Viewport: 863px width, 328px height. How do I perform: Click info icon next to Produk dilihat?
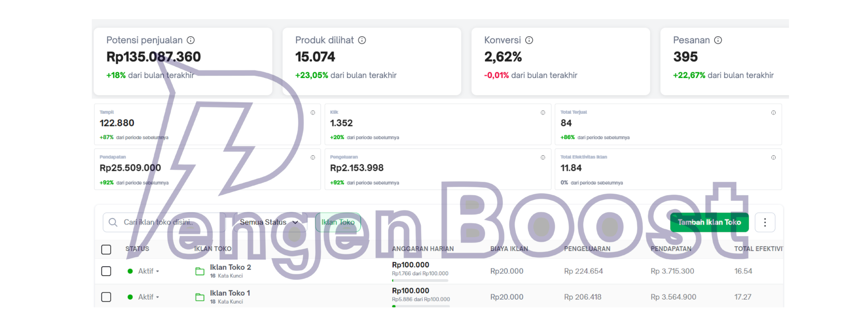pyautogui.click(x=362, y=40)
